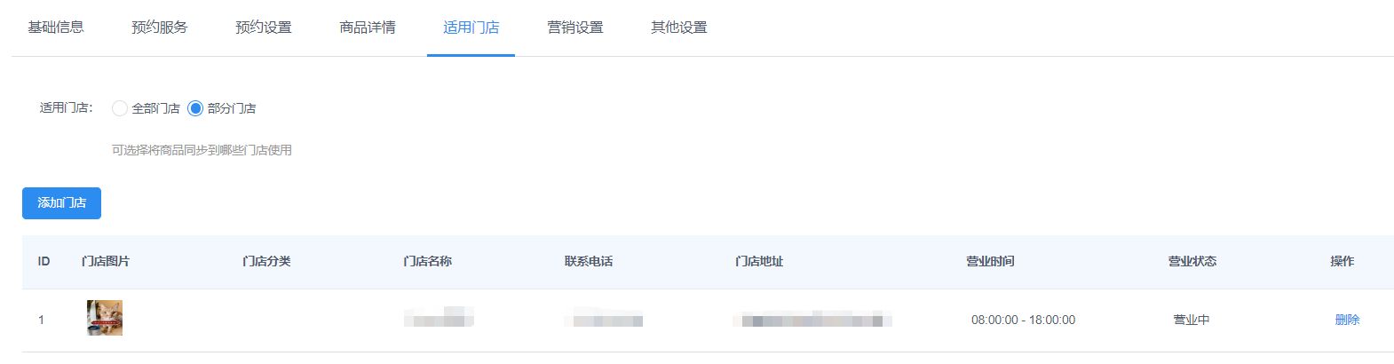Delete store row 1 via 删除 link
This screenshot has height=364, width=1394.
tap(1347, 320)
